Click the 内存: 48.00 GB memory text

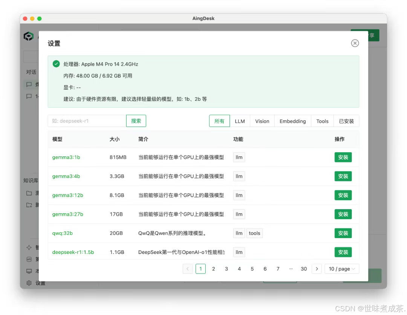pos(98,76)
